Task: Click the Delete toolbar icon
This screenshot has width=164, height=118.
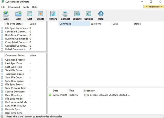Action: [40, 14]
